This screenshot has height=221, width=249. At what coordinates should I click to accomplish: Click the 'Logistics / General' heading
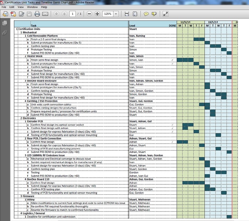[34, 214]
